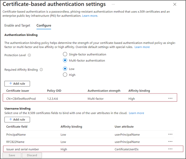Click the Policy OID column header
Viewport: 186px width, 159px height.
click(54, 91)
